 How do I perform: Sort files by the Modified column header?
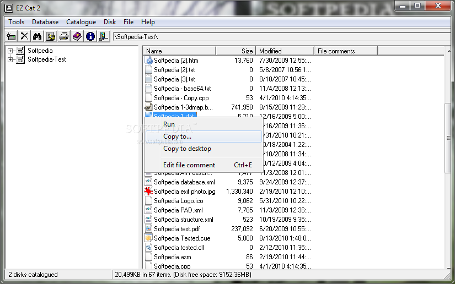(285, 51)
